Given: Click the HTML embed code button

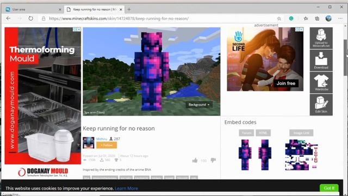Looking at the screenshot, I should click(x=263, y=133).
